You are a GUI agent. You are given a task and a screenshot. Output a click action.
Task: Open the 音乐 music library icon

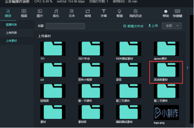coord(56,12)
